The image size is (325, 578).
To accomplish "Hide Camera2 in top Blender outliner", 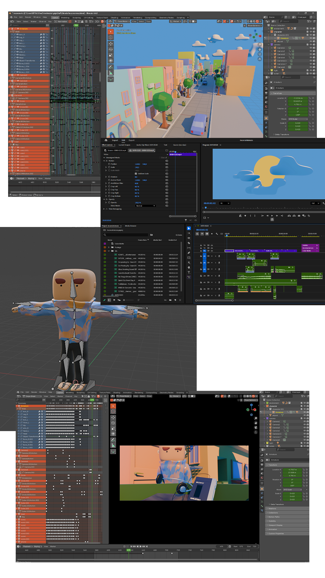I will [311, 51].
